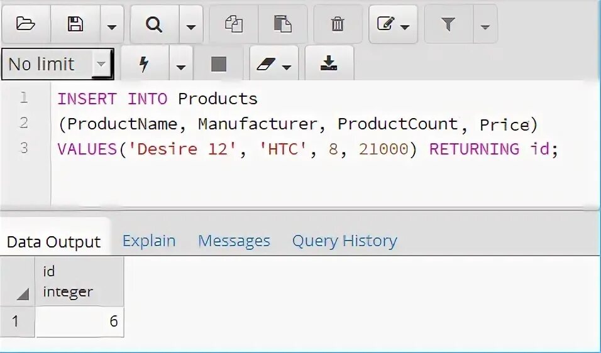Delete with the trash can icon

point(338,24)
